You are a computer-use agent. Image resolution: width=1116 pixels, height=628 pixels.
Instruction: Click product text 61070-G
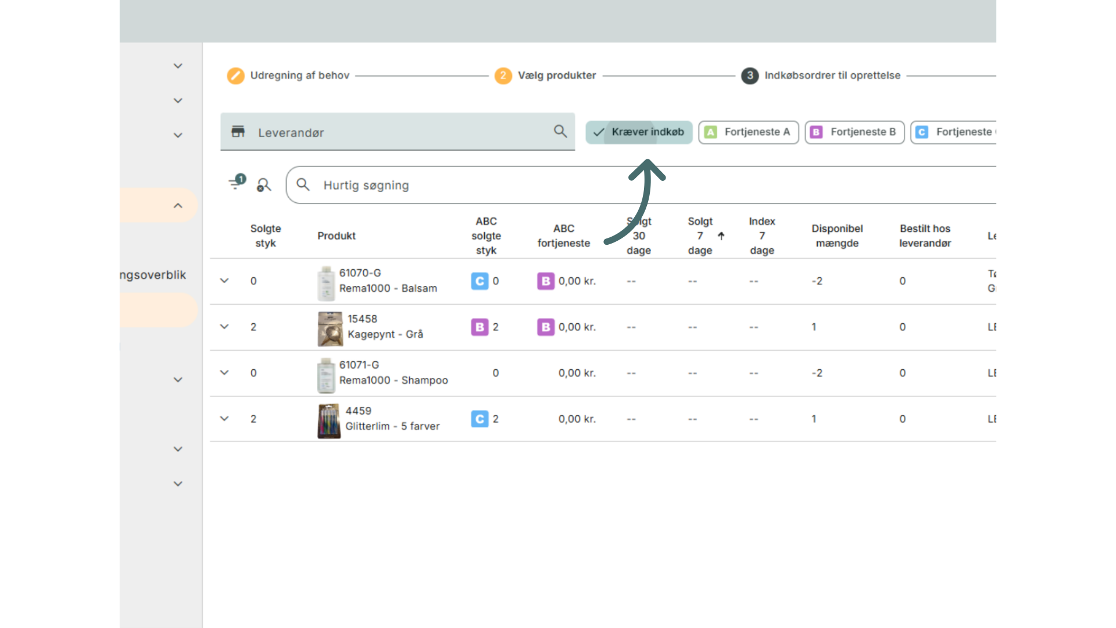[x=360, y=273]
